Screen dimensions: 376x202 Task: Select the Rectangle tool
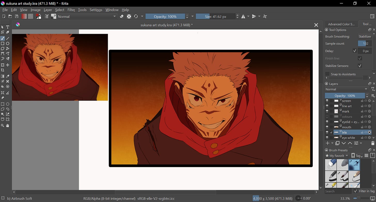coord(3,44)
